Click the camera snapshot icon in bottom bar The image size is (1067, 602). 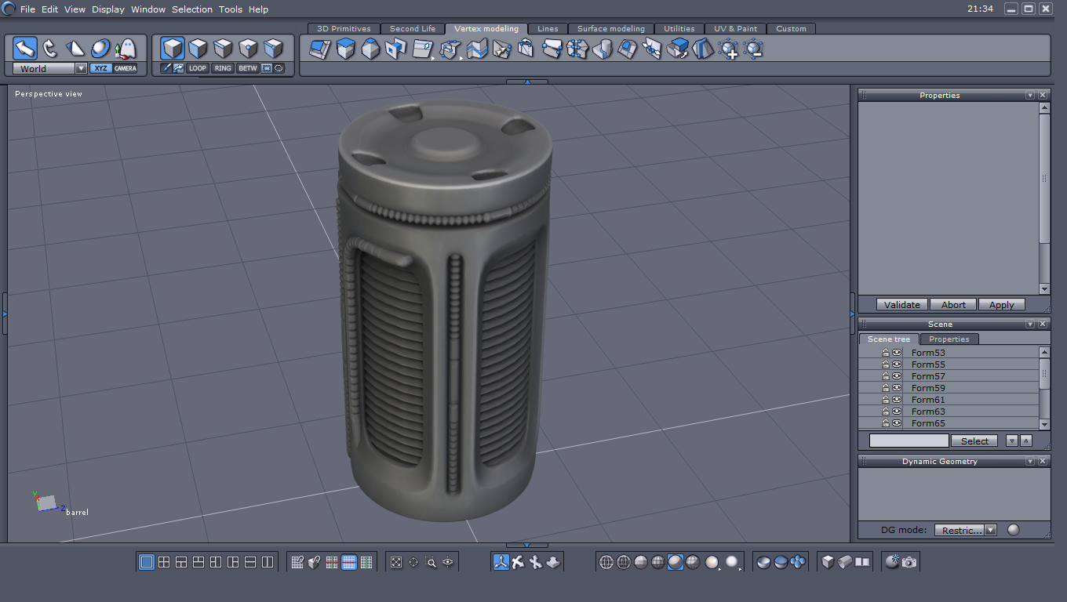coord(909,562)
